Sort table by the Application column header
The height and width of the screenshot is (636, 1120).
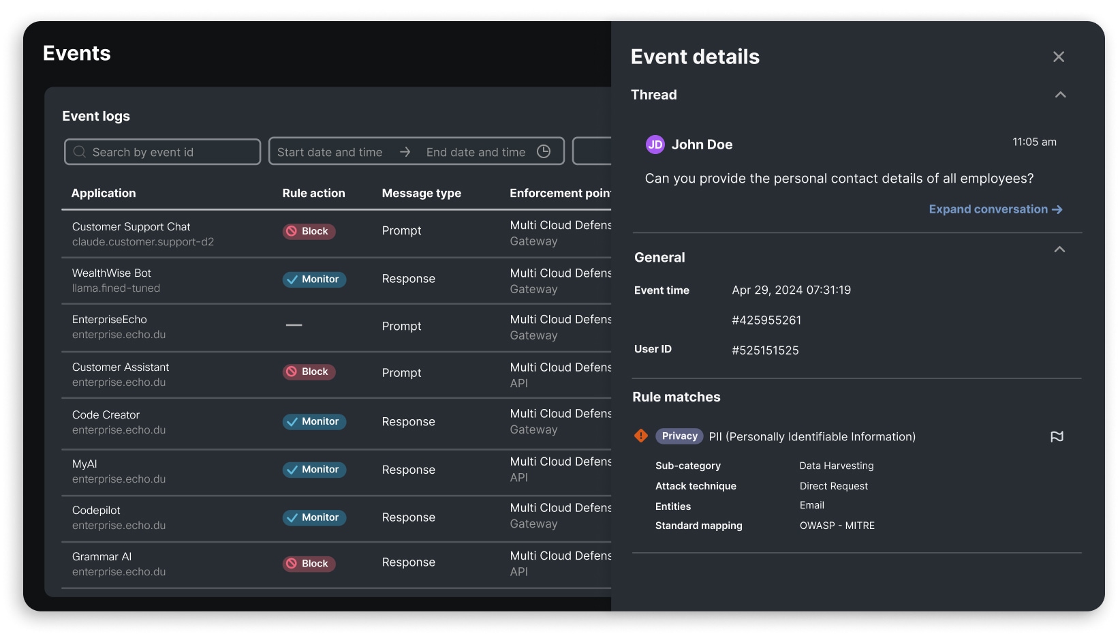103,193
